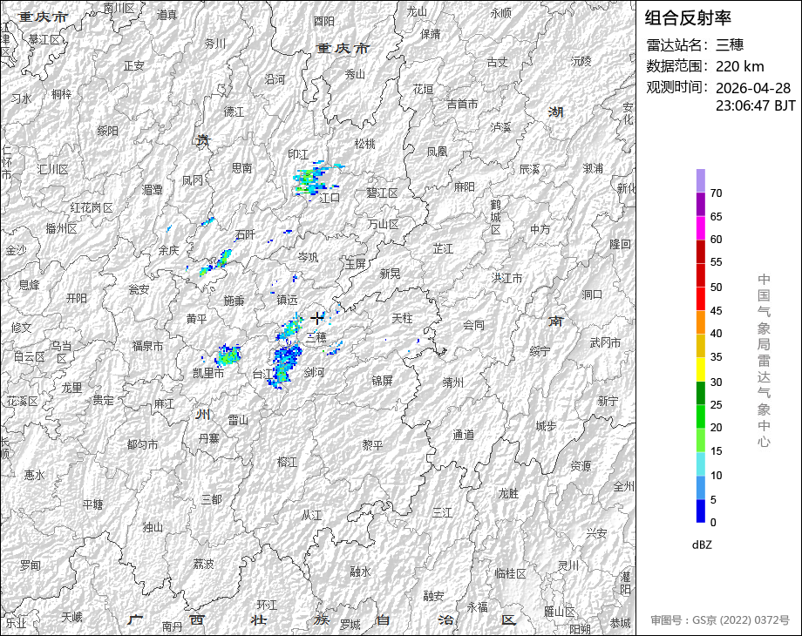Click the 荔波 map label
This screenshot has width=802, height=636.
[204, 564]
